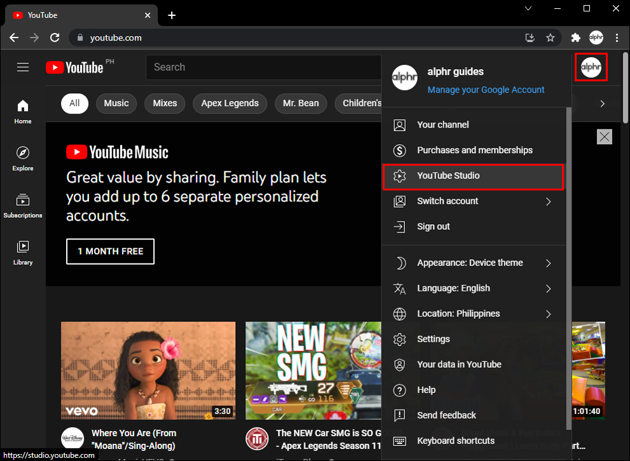Reload the page
Viewport: 630px width, 461px height.
55,37
